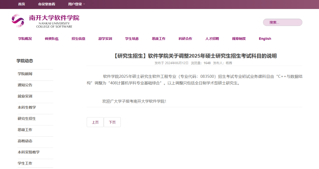Expand the 用户登录 dropdown
This screenshot has width=319, height=169.
tap(77, 4)
